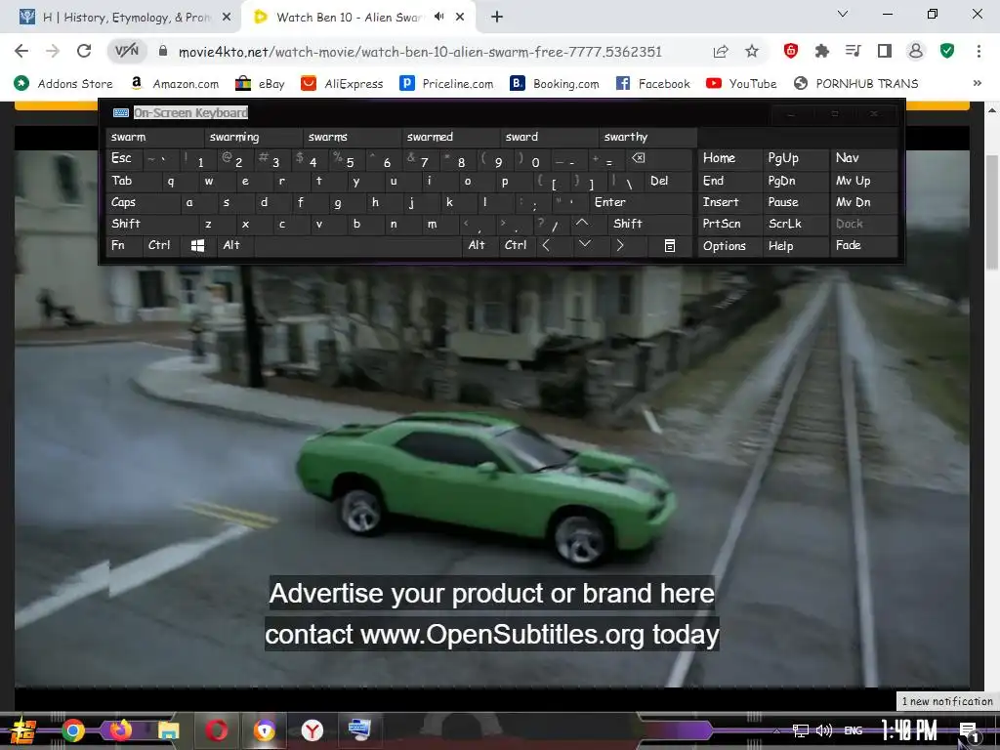Choose 'swarthy' word suggestion
Screen dimensions: 1000x750
coord(648,137)
